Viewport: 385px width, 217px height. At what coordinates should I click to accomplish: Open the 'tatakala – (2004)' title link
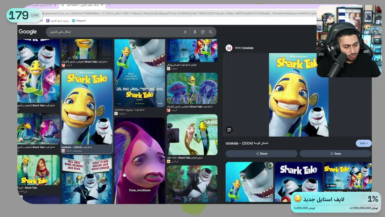click(247, 143)
